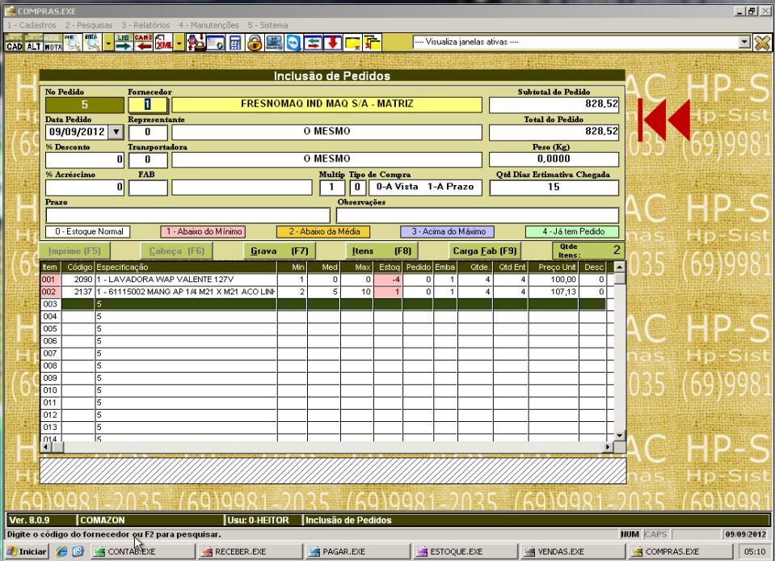Click the Grava (F7) button

click(280, 251)
